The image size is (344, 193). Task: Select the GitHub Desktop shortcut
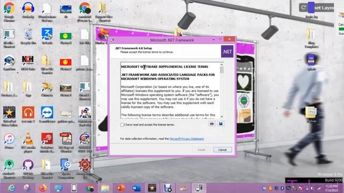tap(28, 168)
